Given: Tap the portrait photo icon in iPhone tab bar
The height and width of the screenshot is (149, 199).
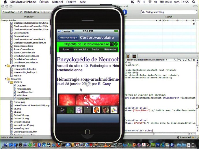Looking at the screenshot, I should [x=105, y=110].
